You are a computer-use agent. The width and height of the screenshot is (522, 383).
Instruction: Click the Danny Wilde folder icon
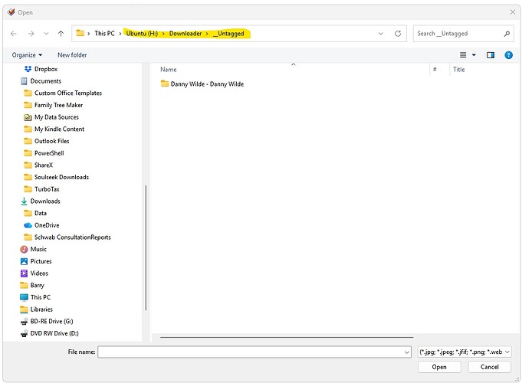point(165,83)
